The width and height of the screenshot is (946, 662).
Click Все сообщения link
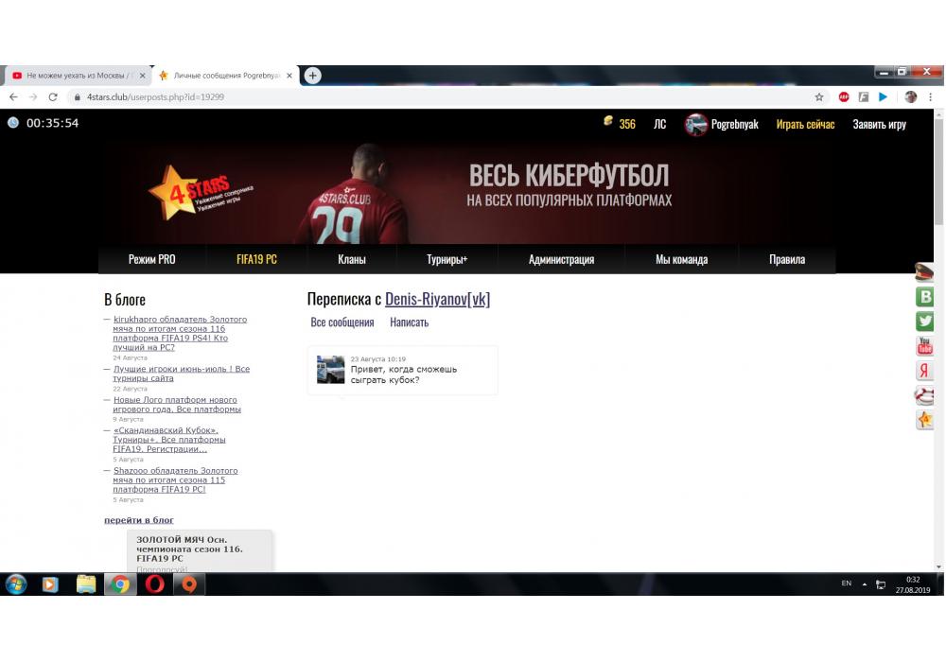coord(342,322)
